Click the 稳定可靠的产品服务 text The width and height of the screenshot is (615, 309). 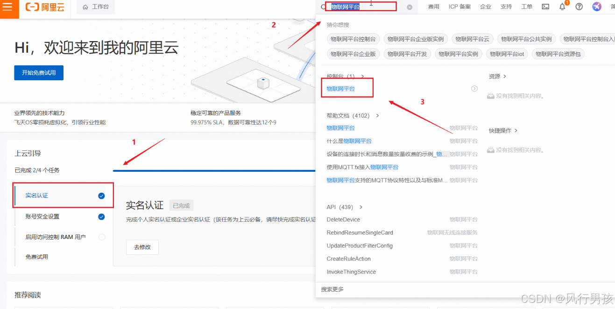coord(216,113)
